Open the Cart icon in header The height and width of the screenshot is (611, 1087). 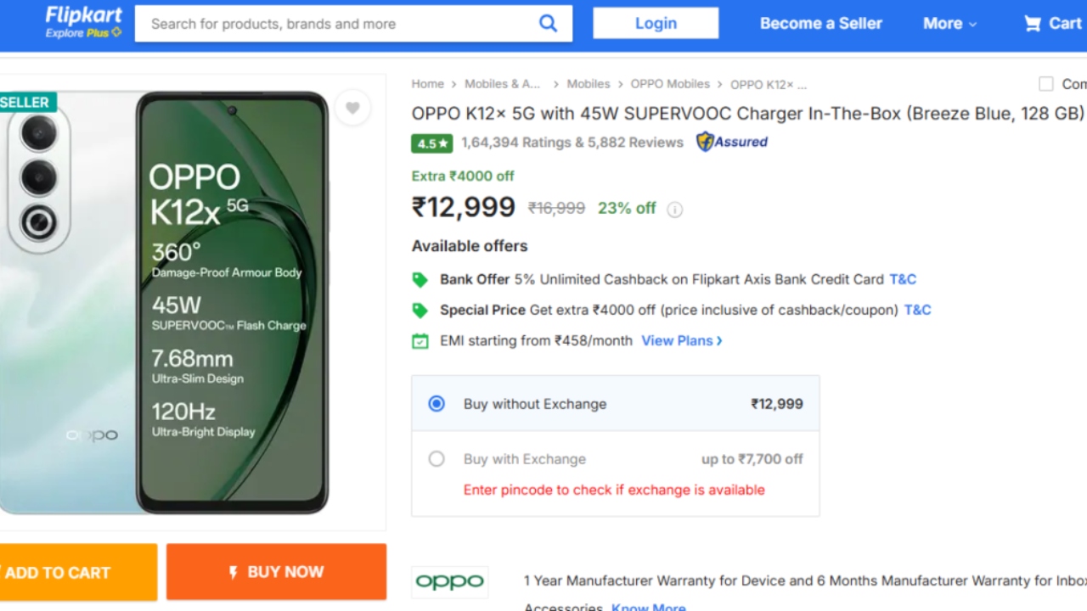[x=1052, y=24]
